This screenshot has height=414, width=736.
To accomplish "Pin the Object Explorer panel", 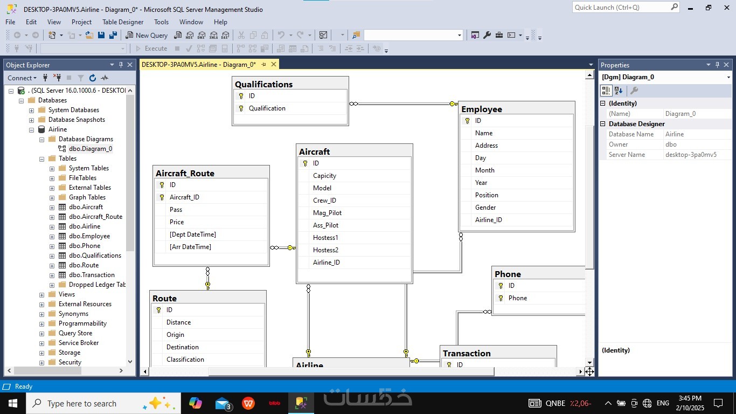I will click(121, 65).
